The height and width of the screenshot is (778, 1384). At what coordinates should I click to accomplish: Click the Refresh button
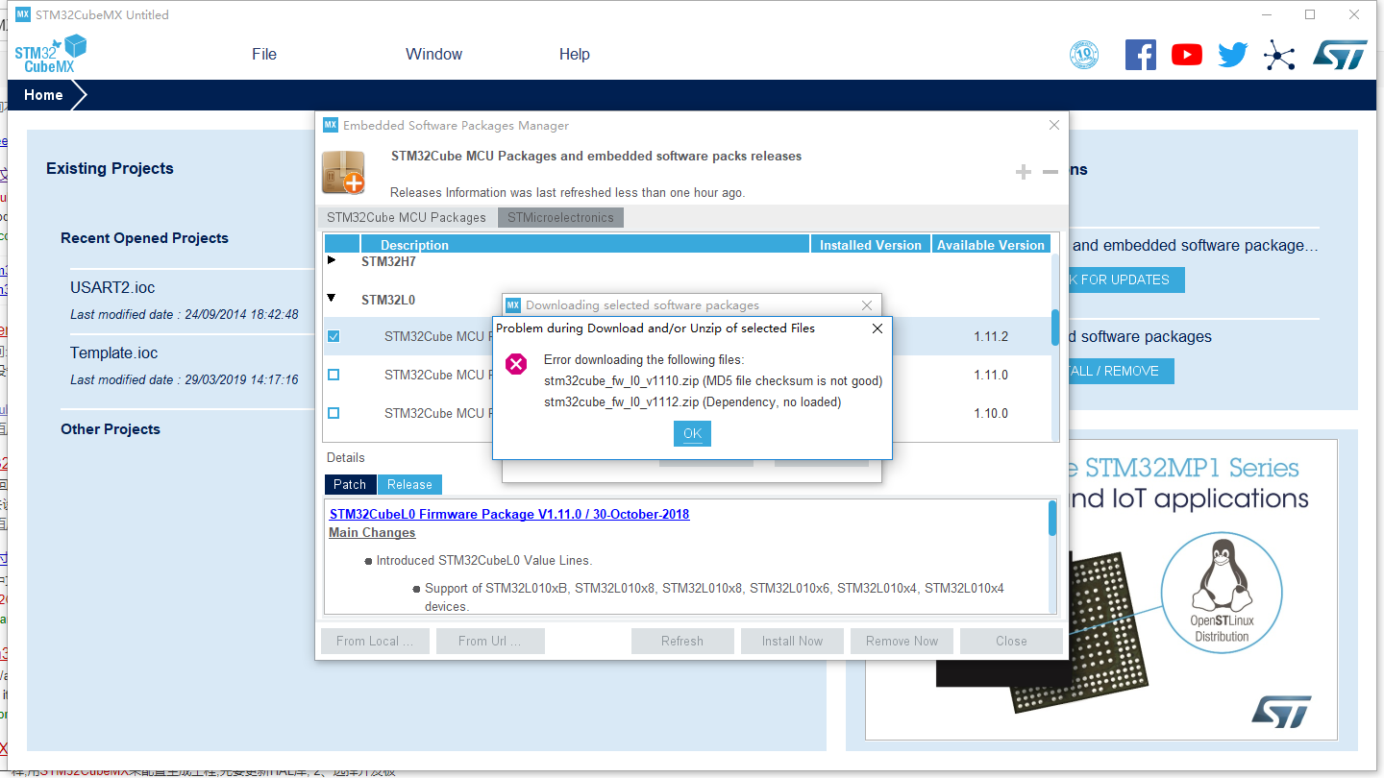coord(682,641)
